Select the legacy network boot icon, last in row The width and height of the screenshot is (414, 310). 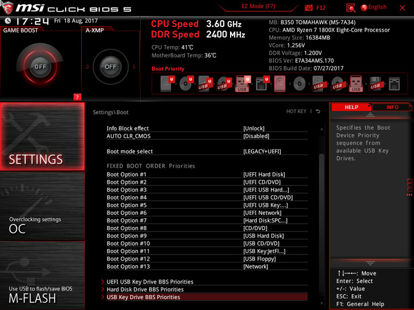click(394, 84)
